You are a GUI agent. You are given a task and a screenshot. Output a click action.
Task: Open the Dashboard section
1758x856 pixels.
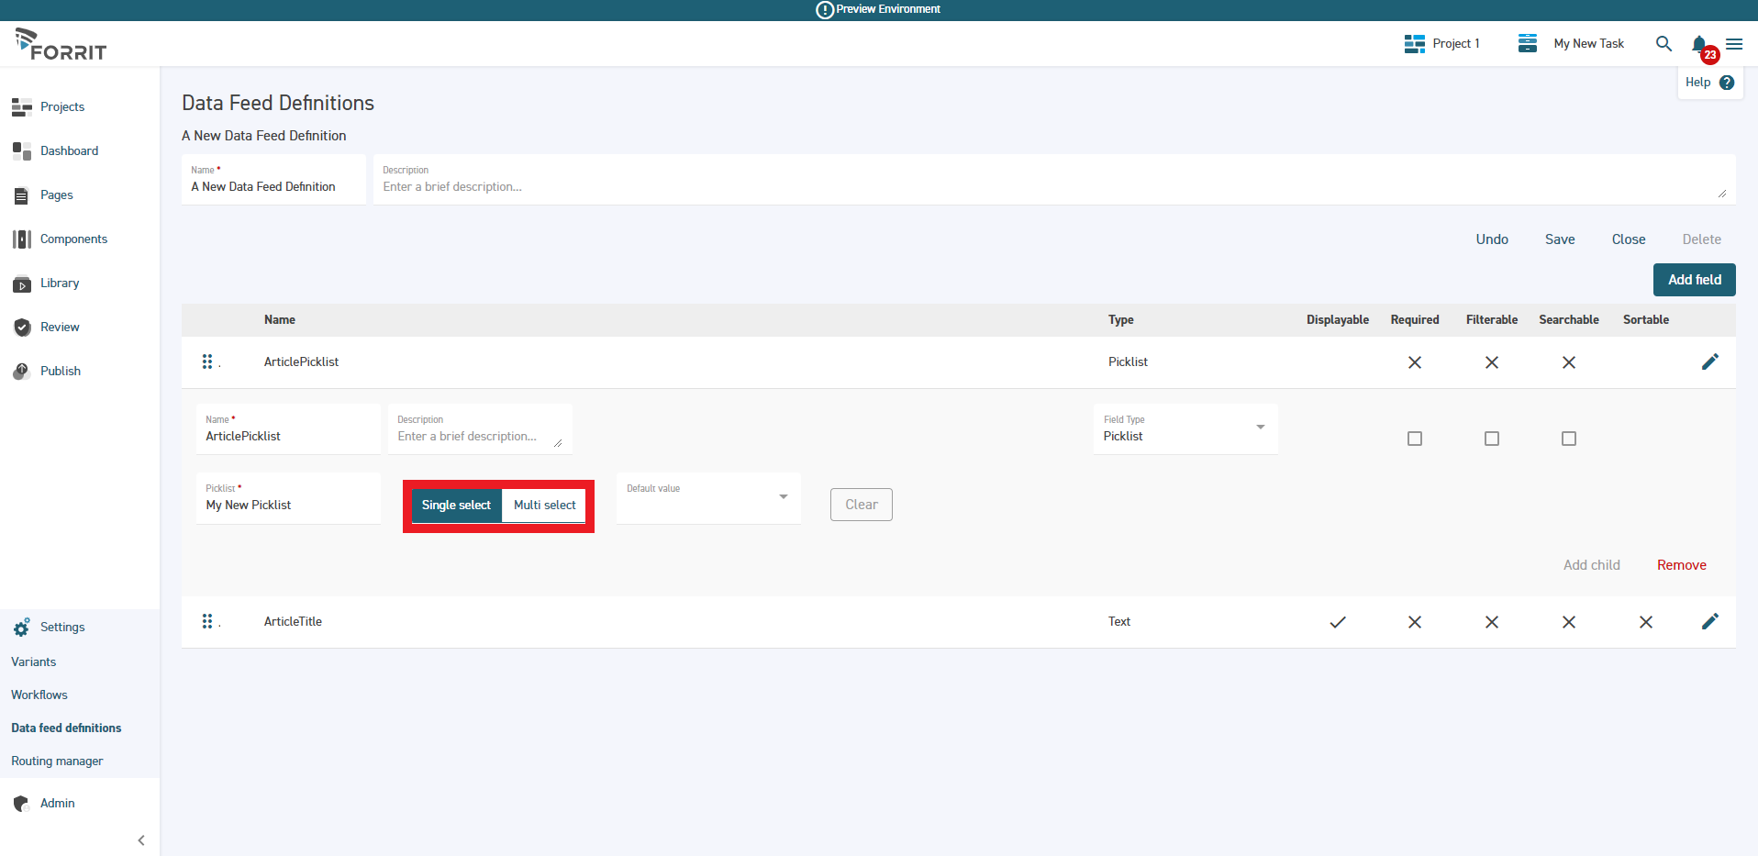pos(69,150)
